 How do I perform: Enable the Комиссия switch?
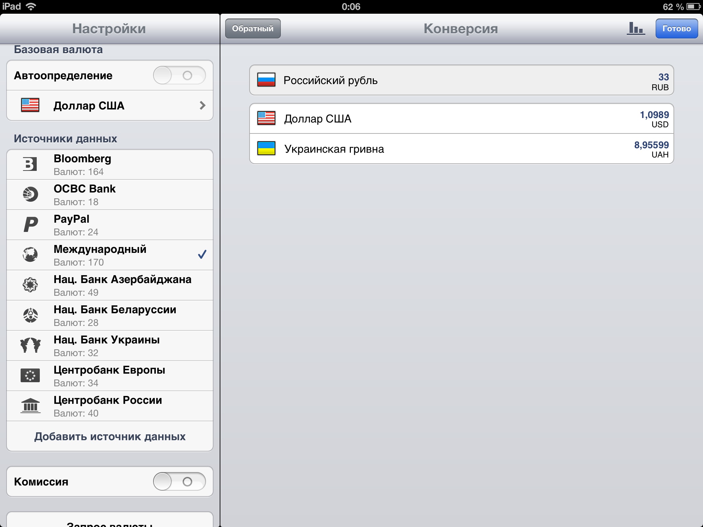pyautogui.click(x=179, y=482)
